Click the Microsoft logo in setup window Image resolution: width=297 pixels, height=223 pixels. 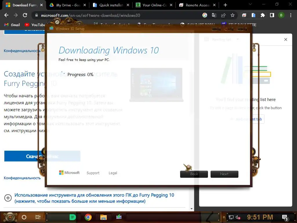[x=69, y=172]
